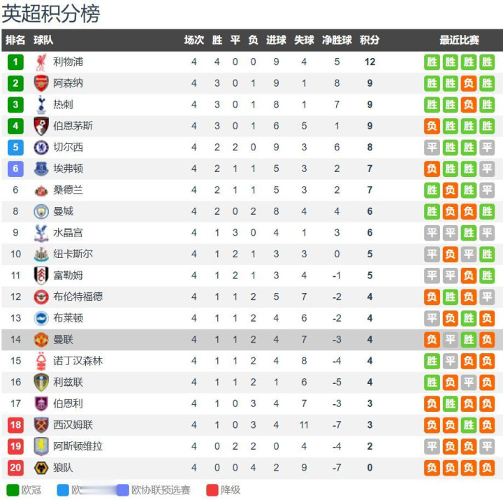Click the Everton (埃弗顿) club crest
Viewport: 503px width, 500px height.
41,169
